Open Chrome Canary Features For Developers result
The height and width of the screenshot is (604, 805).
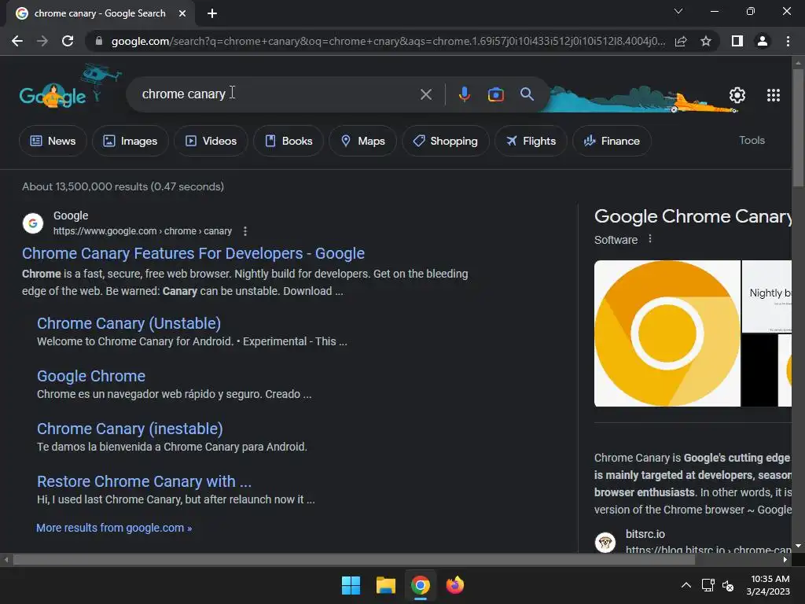click(193, 253)
